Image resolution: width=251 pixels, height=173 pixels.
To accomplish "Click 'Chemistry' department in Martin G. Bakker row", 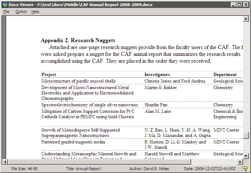I will tap(223, 88).
